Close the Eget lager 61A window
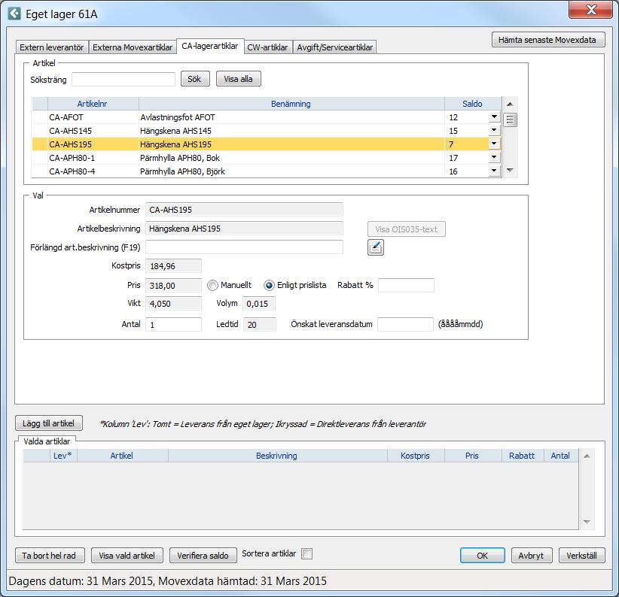Screen dimensions: 619x597 590,10
